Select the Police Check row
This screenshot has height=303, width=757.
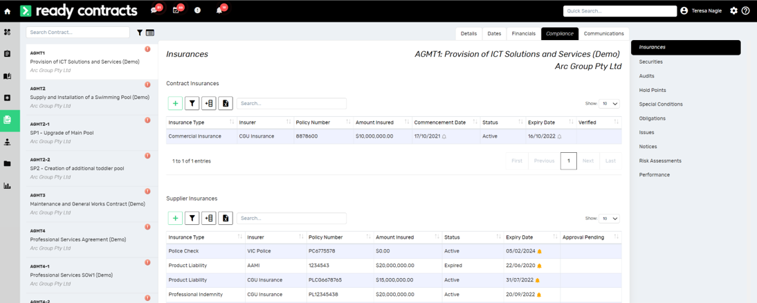394,251
